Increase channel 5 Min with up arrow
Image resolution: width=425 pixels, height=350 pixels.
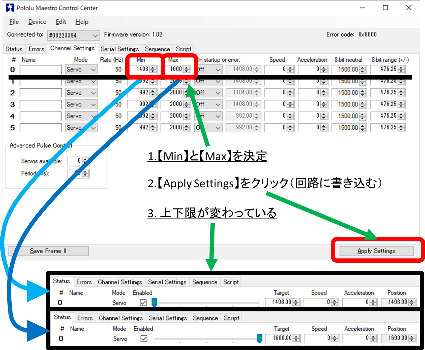pos(153,126)
